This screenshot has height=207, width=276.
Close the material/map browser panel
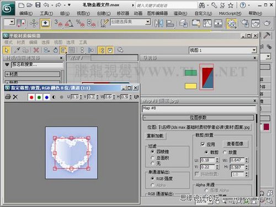point(61,58)
